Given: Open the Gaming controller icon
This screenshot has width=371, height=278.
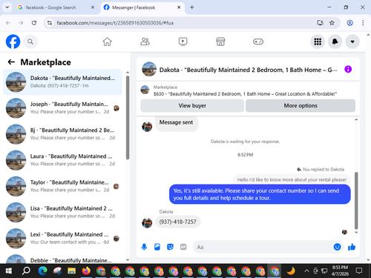Looking at the screenshot, I should tap(258, 42).
